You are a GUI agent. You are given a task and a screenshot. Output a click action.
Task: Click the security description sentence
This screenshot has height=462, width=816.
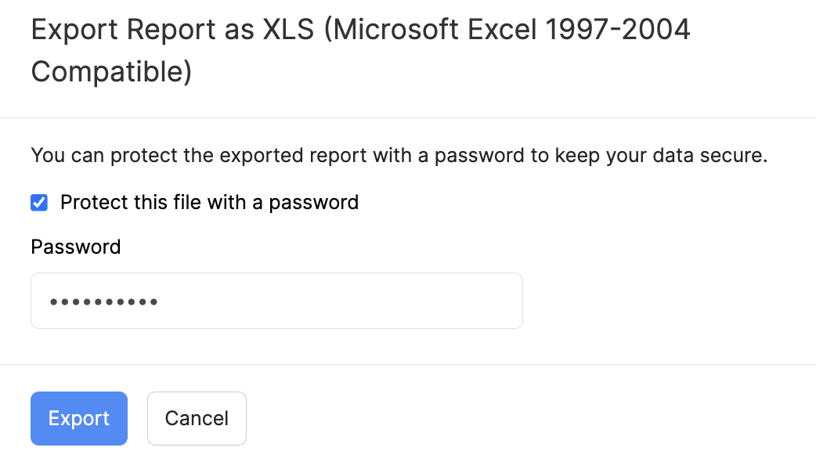click(399, 155)
